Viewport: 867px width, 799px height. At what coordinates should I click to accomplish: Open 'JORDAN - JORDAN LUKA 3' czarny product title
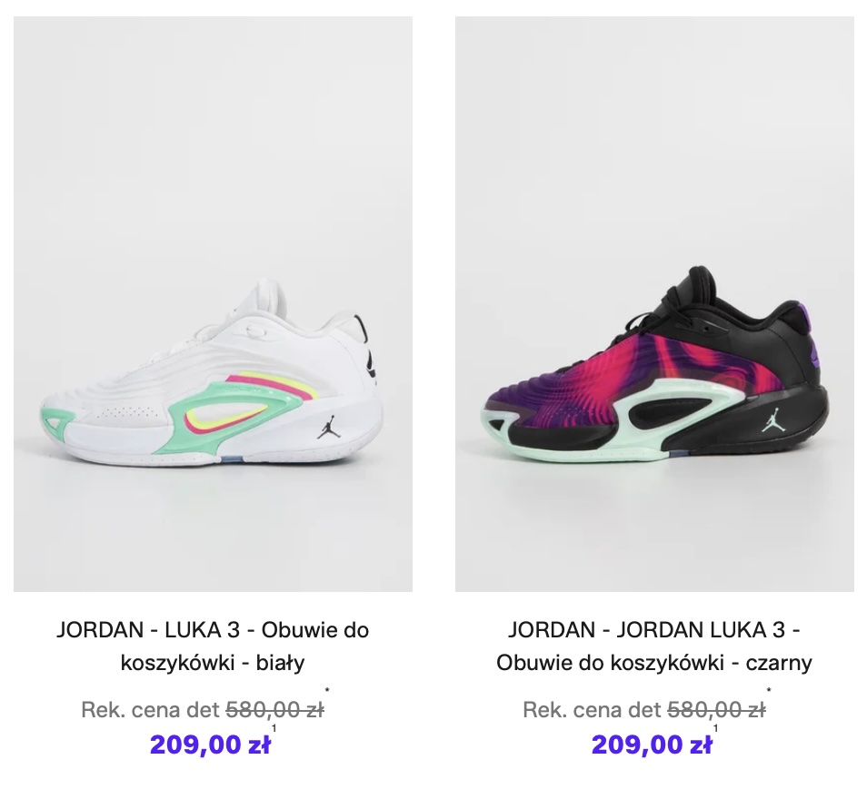(654, 646)
